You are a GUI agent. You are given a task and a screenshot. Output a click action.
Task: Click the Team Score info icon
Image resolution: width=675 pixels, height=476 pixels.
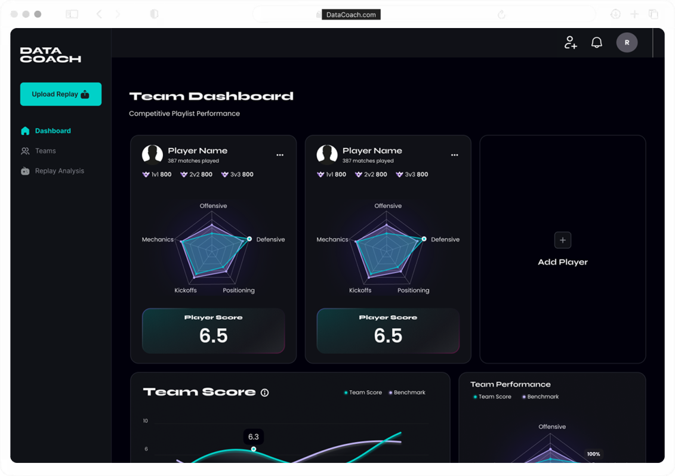click(265, 392)
